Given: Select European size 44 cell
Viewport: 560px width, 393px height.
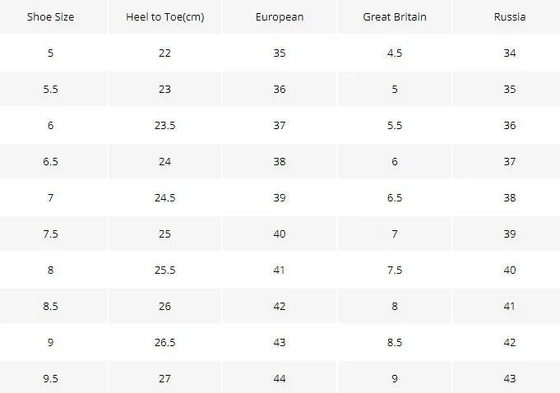Looking at the screenshot, I should [x=280, y=378].
